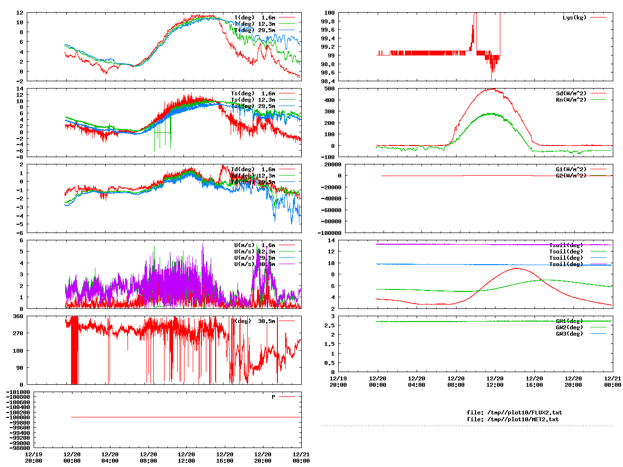Click the 'U(m/s) 29.5m' legend label
623x467 pixels.
pyautogui.click(x=255, y=258)
